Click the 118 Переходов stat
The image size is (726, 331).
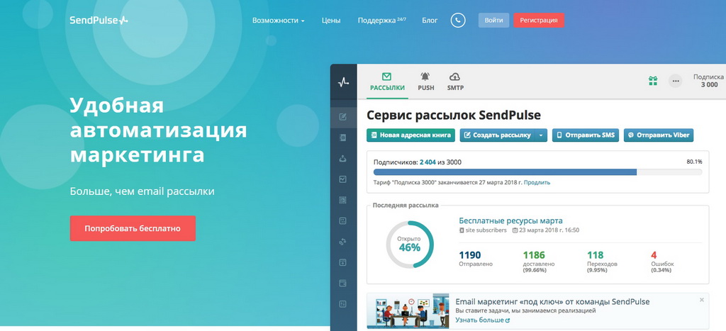pyautogui.click(x=601, y=262)
